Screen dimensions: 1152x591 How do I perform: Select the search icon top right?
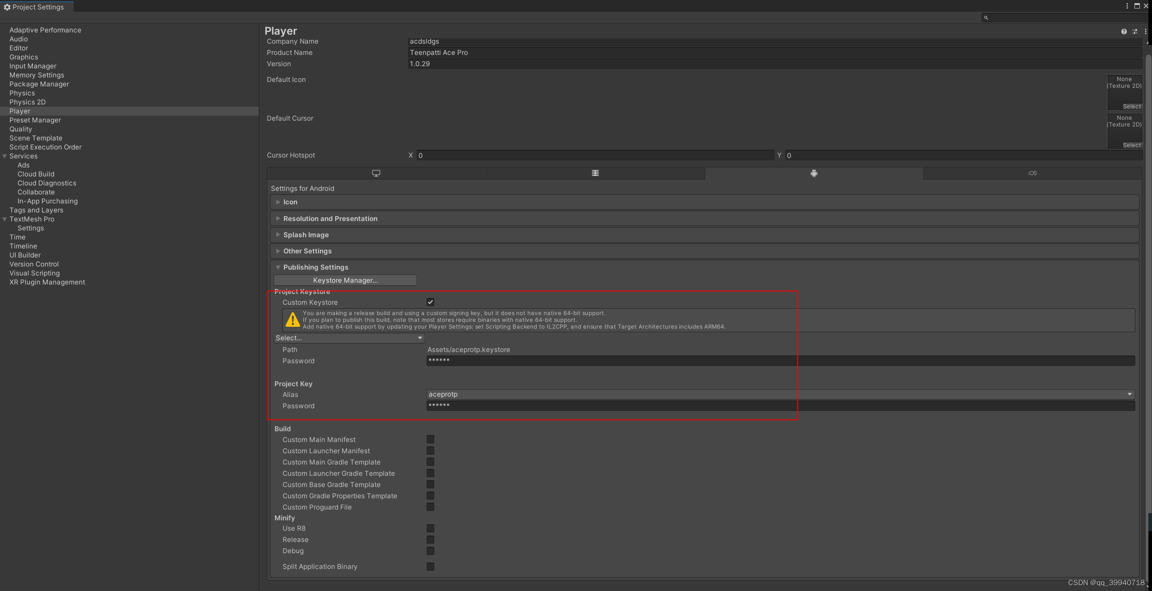tap(985, 17)
